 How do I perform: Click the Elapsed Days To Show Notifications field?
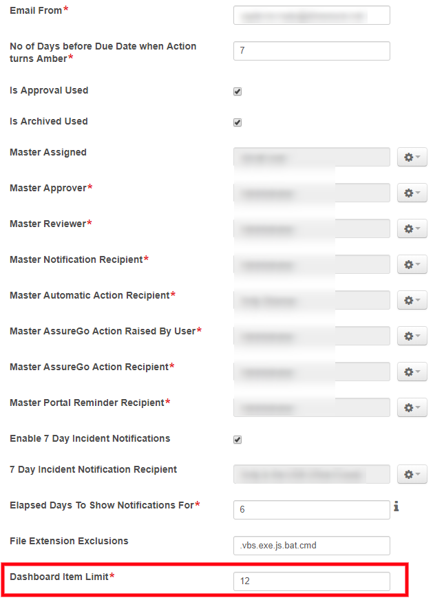click(311, 510)
